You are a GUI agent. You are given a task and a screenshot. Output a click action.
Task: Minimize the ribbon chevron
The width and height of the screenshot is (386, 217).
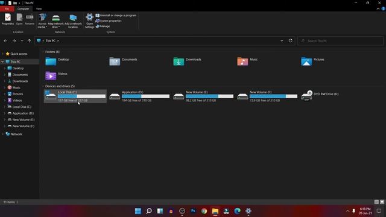pyautogui.click(x=378, y=9)
